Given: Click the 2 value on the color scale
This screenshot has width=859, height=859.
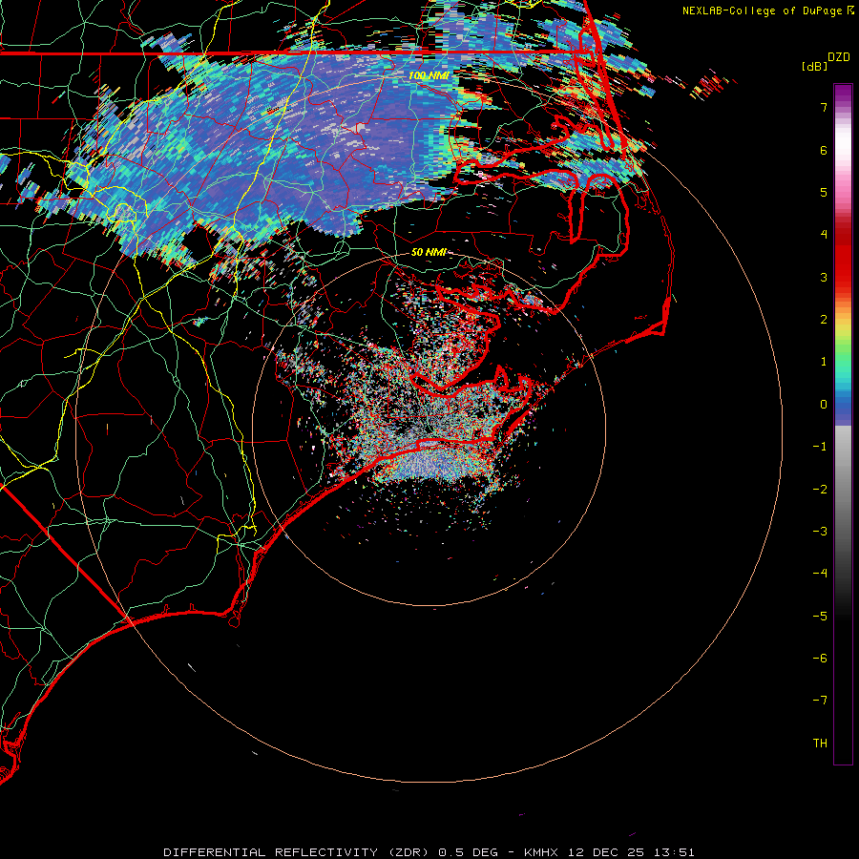Looking at the screenshot, I should pyautogui.click(x=824, y=320).
